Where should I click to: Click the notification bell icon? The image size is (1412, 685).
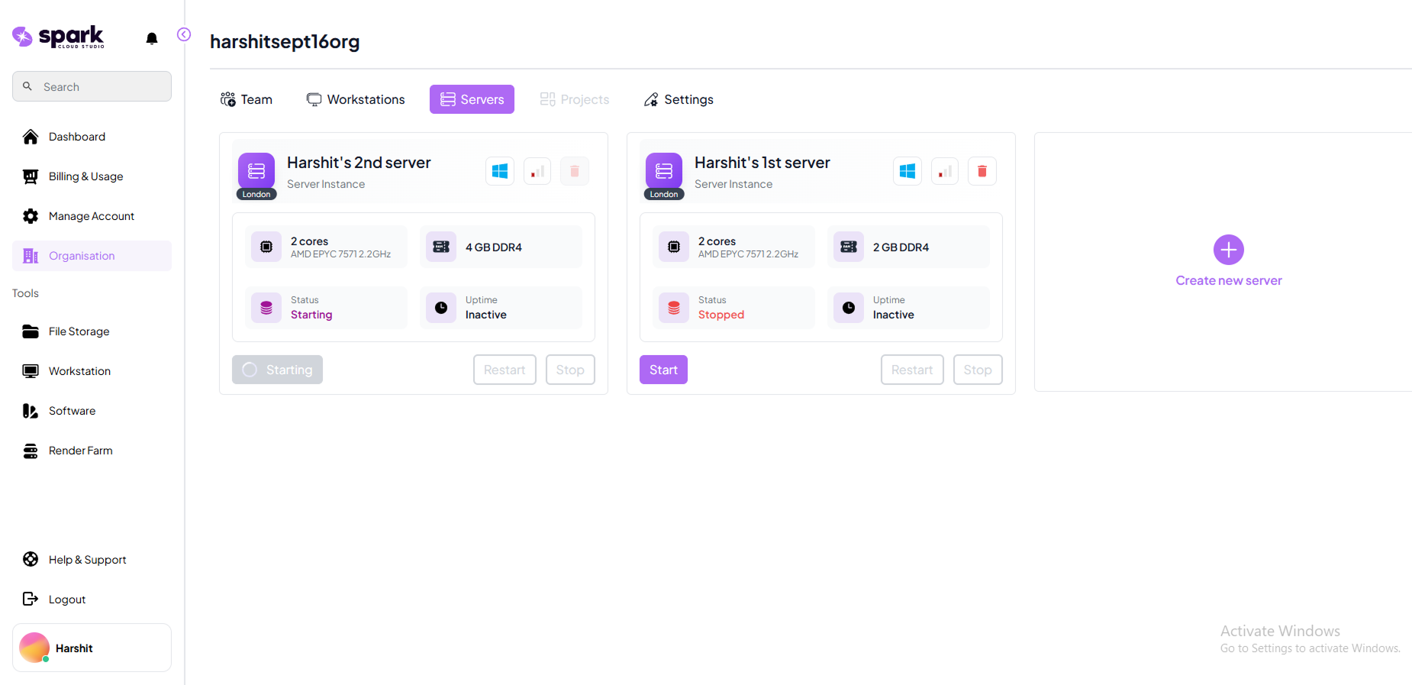pos(152,38)
